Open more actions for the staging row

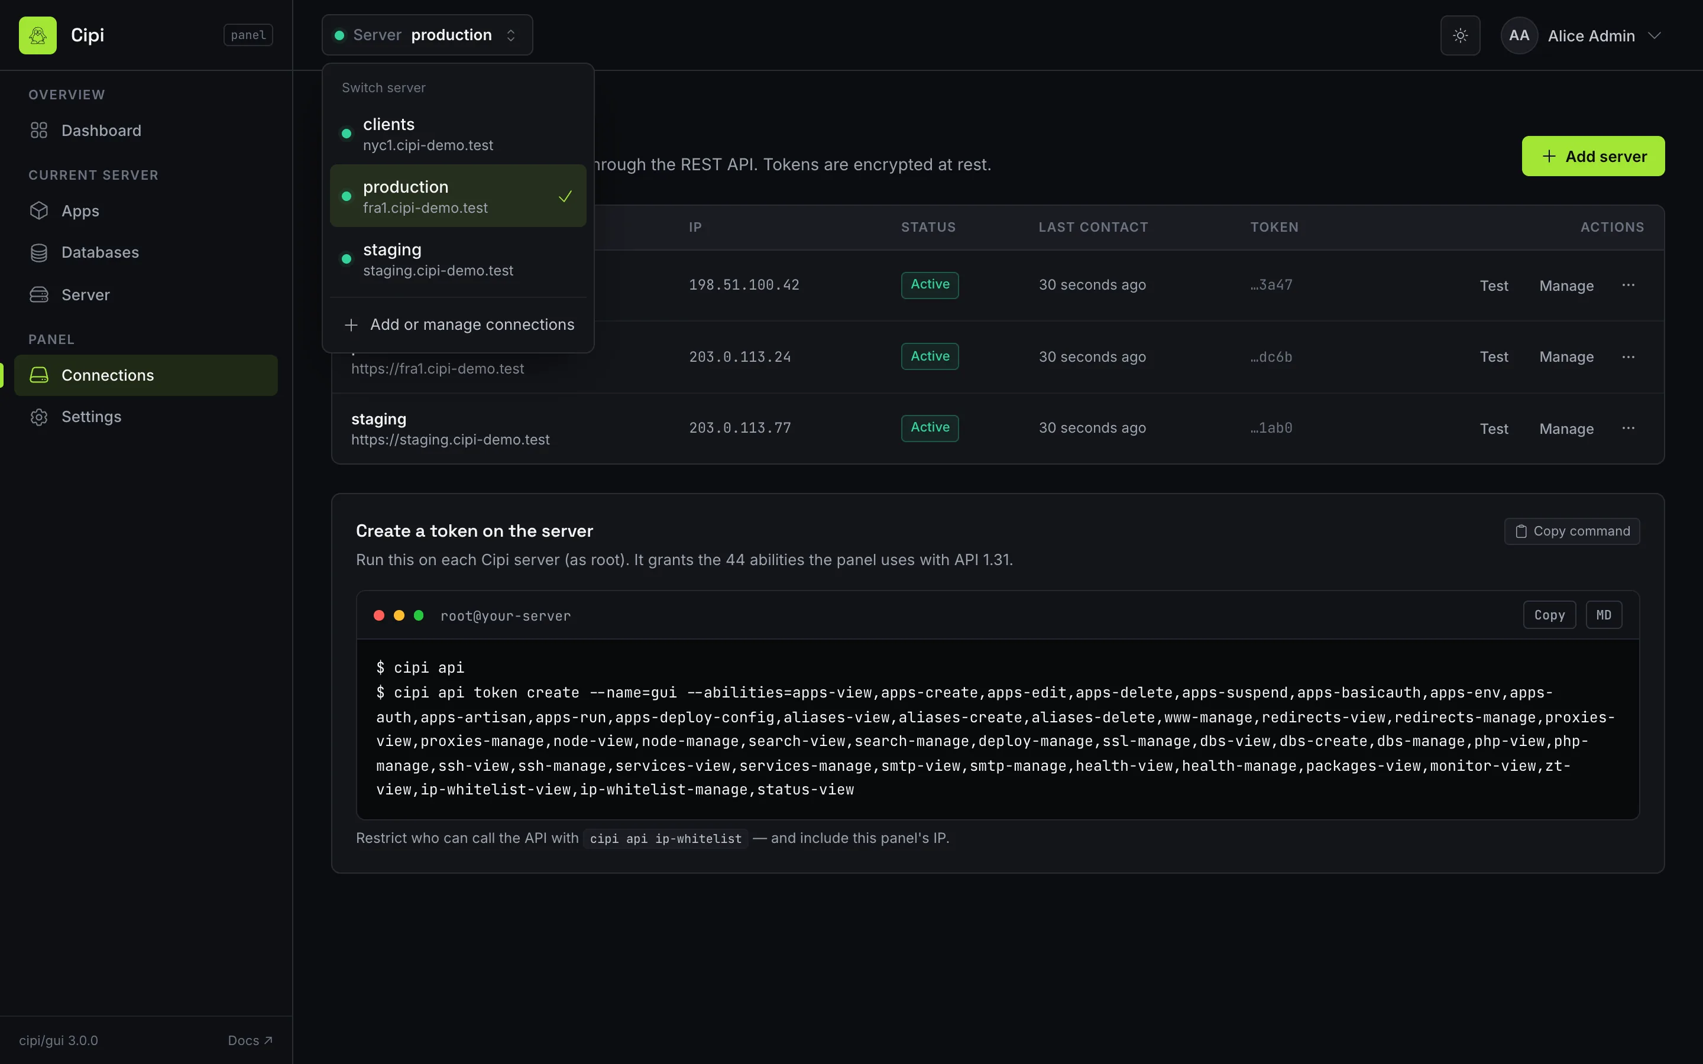click(x=1628, y=428)
